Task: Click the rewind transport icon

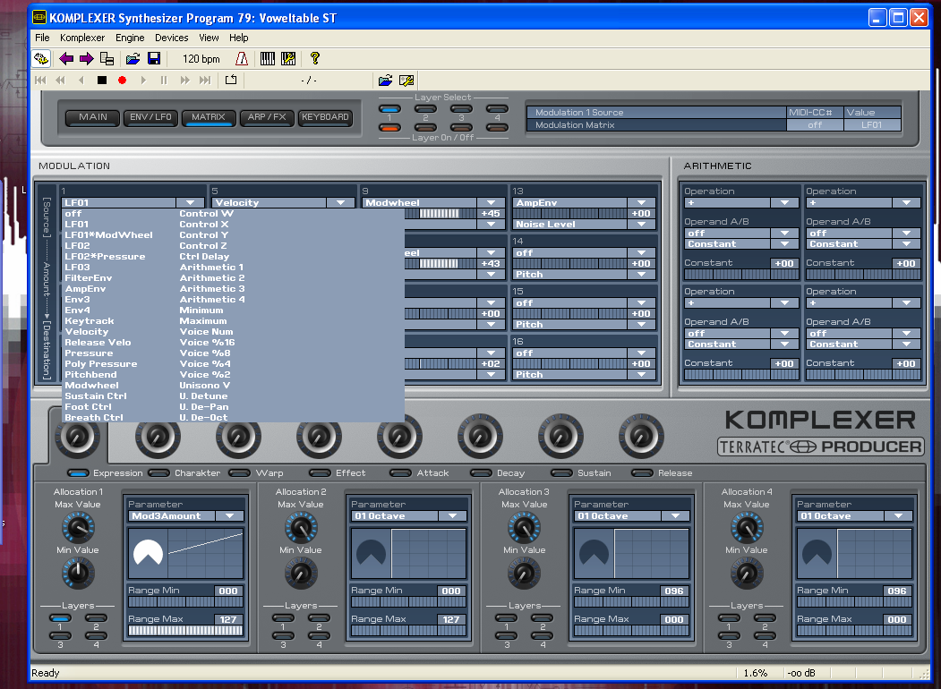Action: tap(61, 81)
